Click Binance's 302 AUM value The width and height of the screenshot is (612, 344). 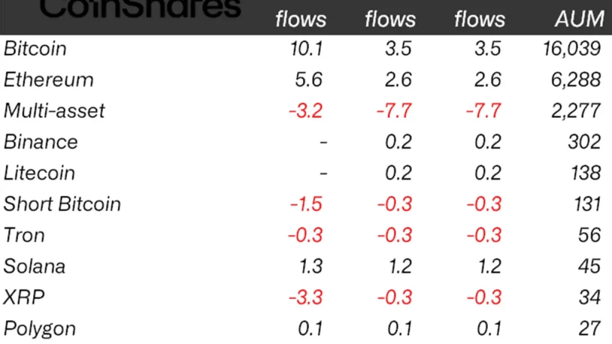[x=584, y=142]
